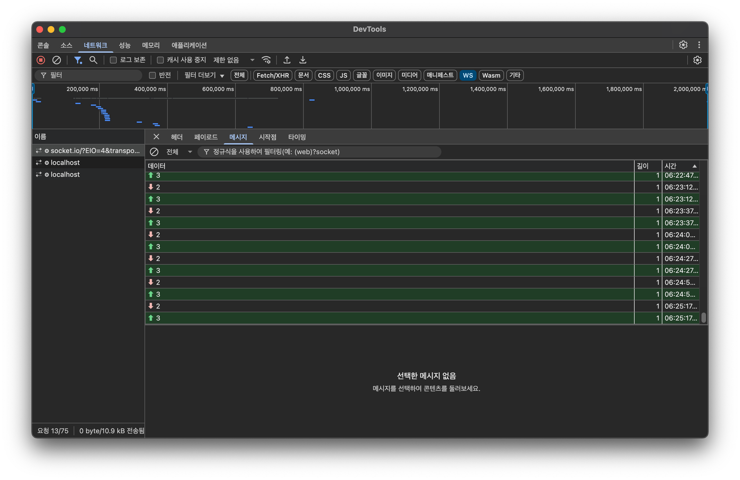Open the Network panel settings gear
This screenshot has height=480, width=740.
(x=697, y=60)
